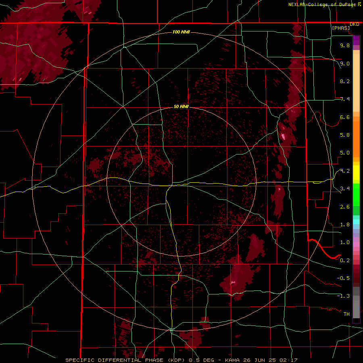This screenshot has height=363, width=363.
Task: Click the -0.5 scale value
Action: click(x=343, y=278)
